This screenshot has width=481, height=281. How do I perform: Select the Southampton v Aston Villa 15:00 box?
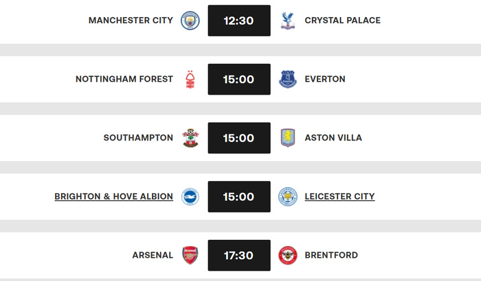click(238, 138)
